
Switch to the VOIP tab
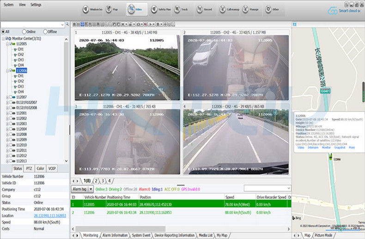tap(52, 168)
